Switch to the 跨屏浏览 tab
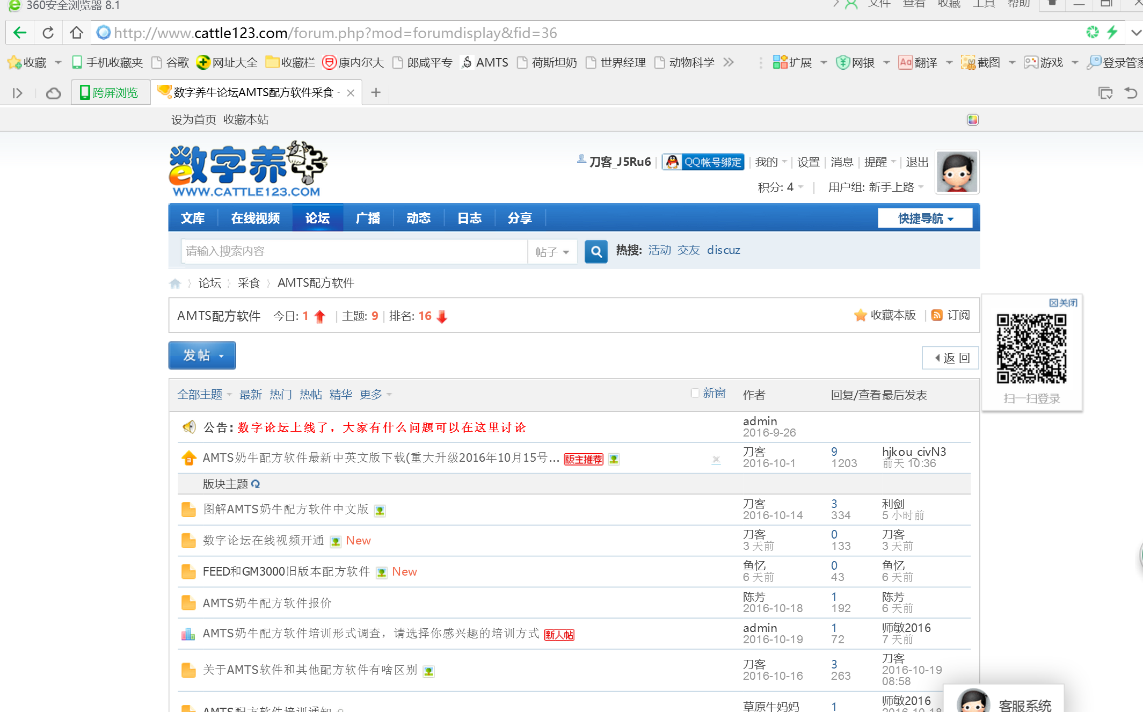Image resolution: width=1143 pixels, height=712 pixels. (110, 93)
